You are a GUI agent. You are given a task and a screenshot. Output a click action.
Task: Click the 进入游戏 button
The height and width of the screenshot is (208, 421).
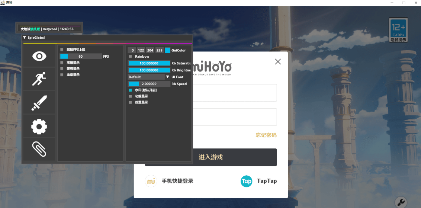211,157
